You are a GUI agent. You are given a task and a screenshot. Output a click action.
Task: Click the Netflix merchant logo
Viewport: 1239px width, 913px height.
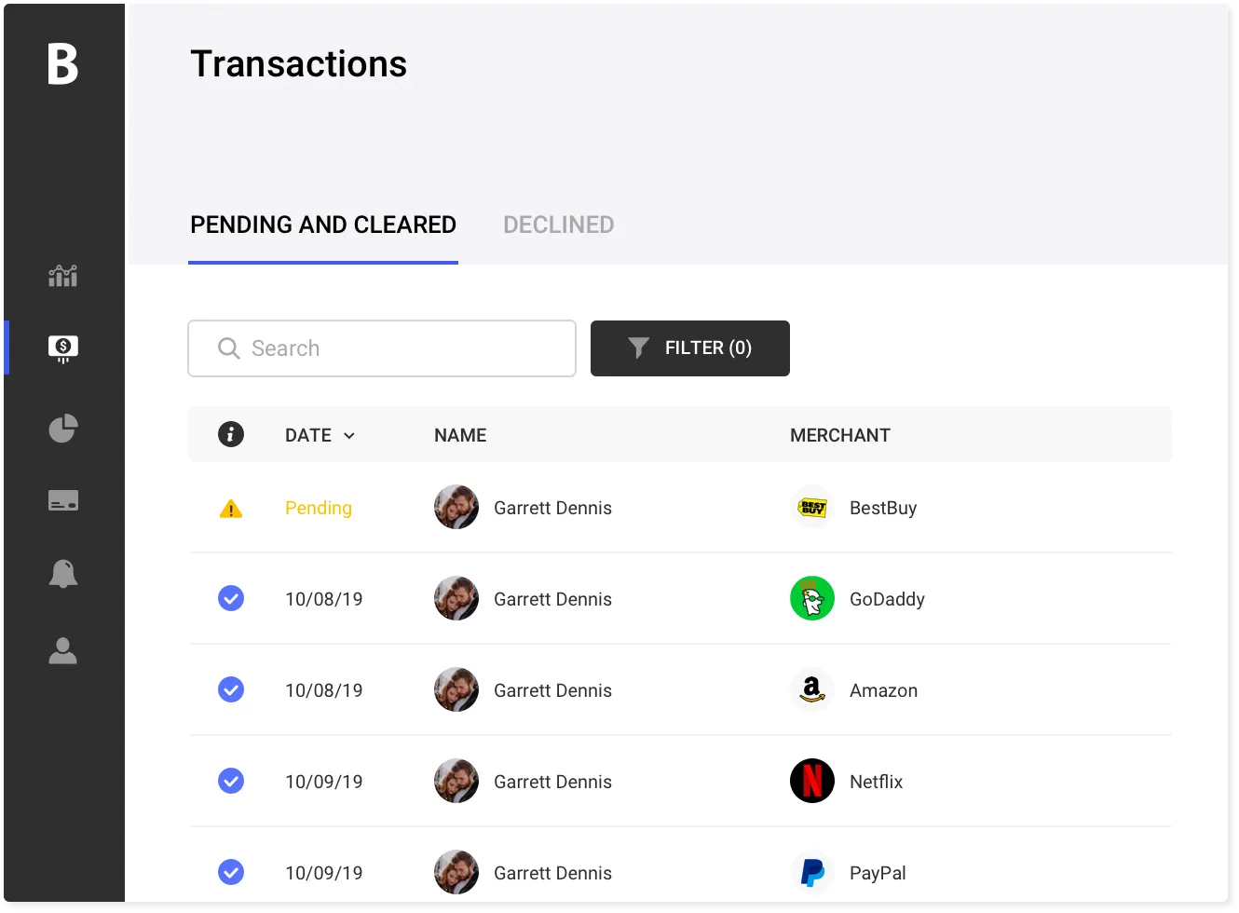(x=811, y=781)
